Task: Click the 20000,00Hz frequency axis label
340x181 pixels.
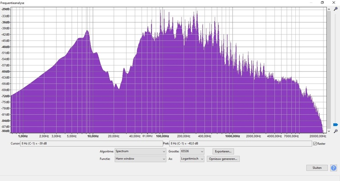Action: tap(318, 136)
